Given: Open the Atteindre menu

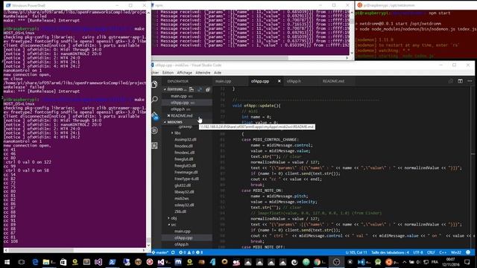Looking at the screenshot, I should tap(203, 73).
